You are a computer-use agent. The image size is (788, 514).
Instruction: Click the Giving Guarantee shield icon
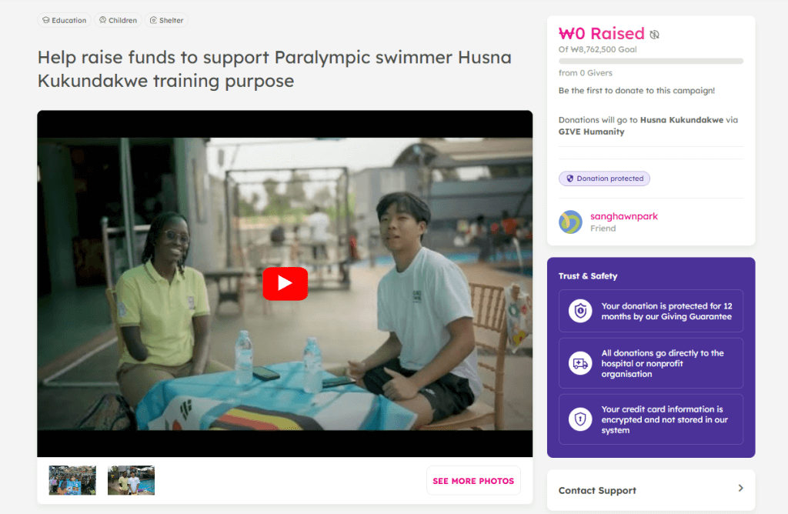click(x=580, y=311)
